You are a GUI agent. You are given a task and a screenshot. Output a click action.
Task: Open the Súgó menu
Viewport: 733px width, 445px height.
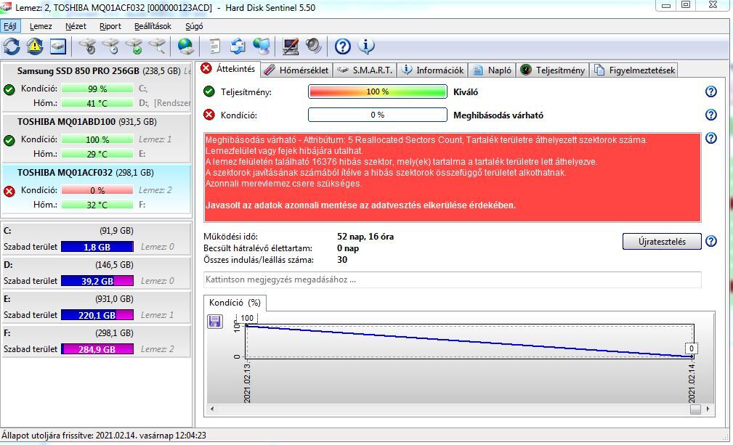tap(194, 26)
